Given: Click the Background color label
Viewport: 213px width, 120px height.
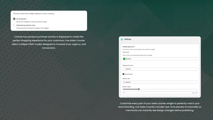Looking at the screenshot, I should pyautogui.click(x=128, y=65).
